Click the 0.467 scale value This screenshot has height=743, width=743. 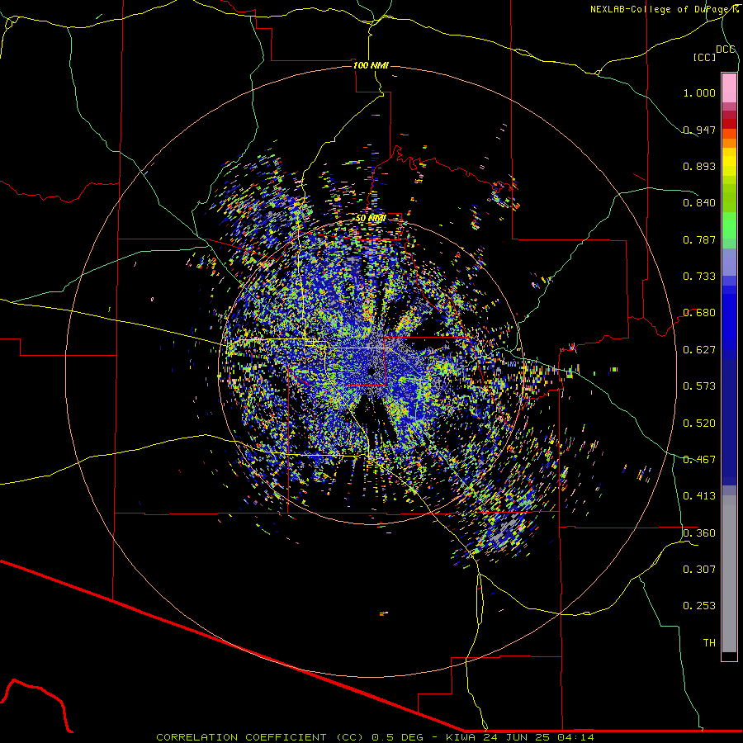(699, 460)
